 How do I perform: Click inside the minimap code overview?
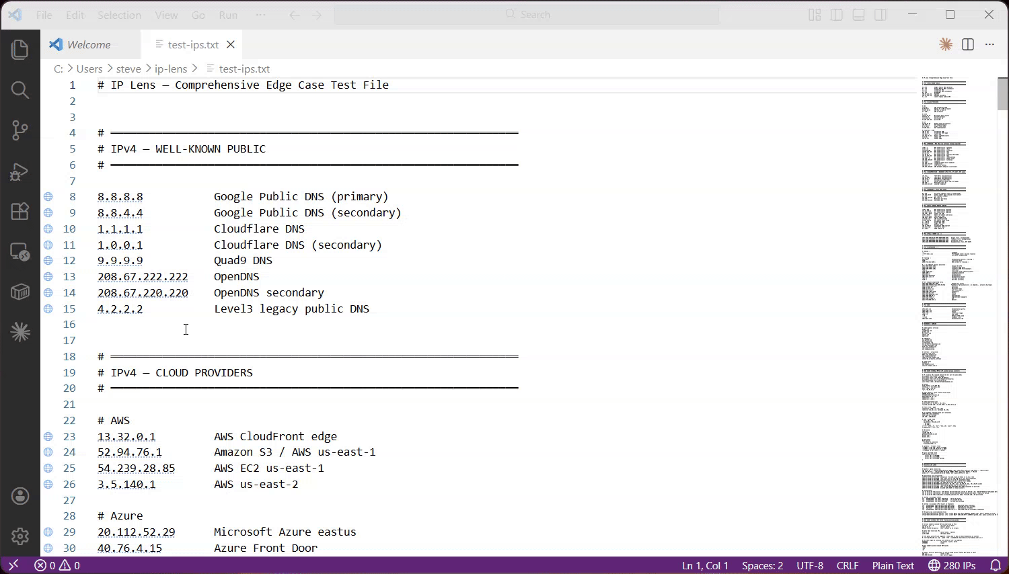pos(958,316)
